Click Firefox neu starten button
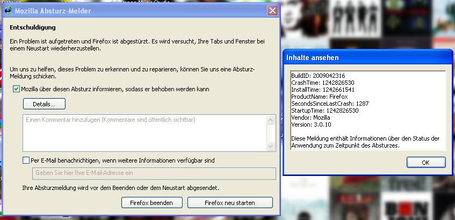The height and width of the screenshot is (220, 455). tap(230, 203)
